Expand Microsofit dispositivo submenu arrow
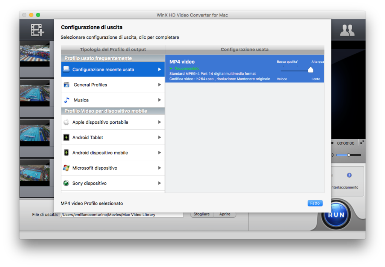The height and width of the screenshot is (267, 385). click(159, 168)
